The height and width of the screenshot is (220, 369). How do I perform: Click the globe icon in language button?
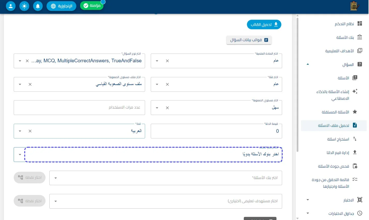click(x=53, y=6)
